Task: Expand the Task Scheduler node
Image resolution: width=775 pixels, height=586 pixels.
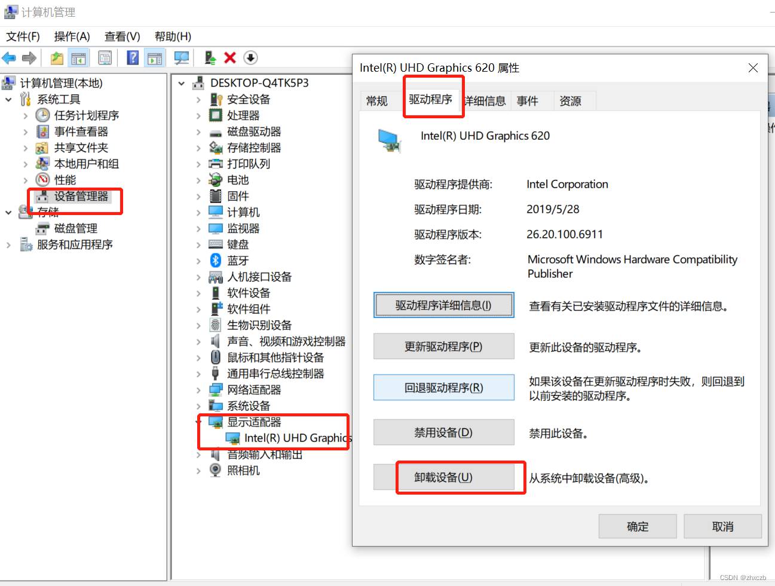Action: coord(25,115)
